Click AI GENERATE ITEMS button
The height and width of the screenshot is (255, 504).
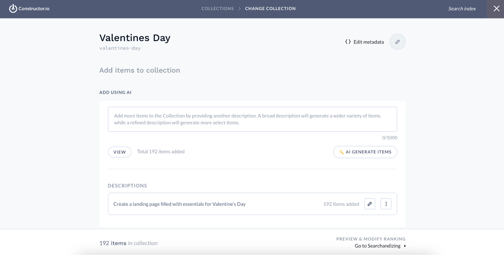(x=365, y=152)
